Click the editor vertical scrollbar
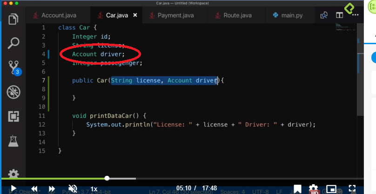376x194 pixels. coord(361,69)
